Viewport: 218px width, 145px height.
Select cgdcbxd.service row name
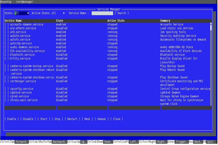[21, 93]
